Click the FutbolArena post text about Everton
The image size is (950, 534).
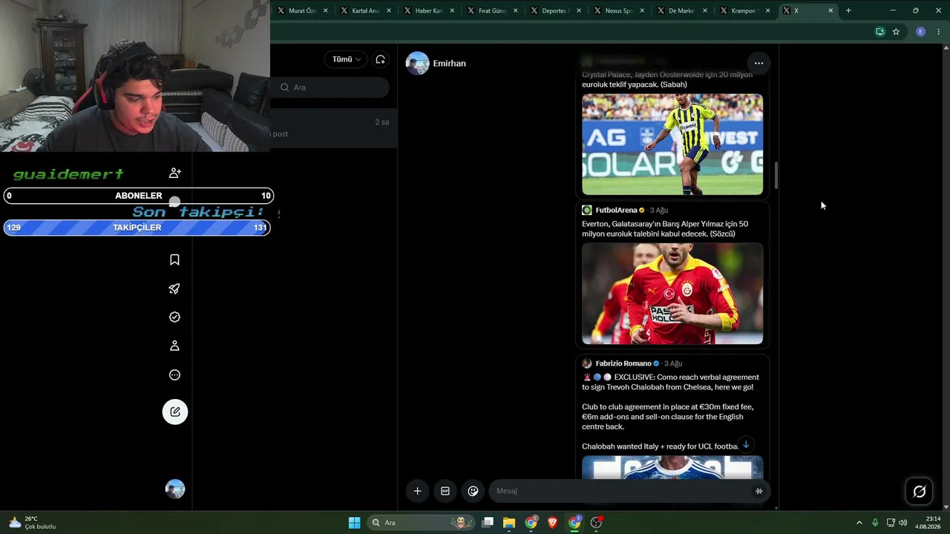(665, 228)
